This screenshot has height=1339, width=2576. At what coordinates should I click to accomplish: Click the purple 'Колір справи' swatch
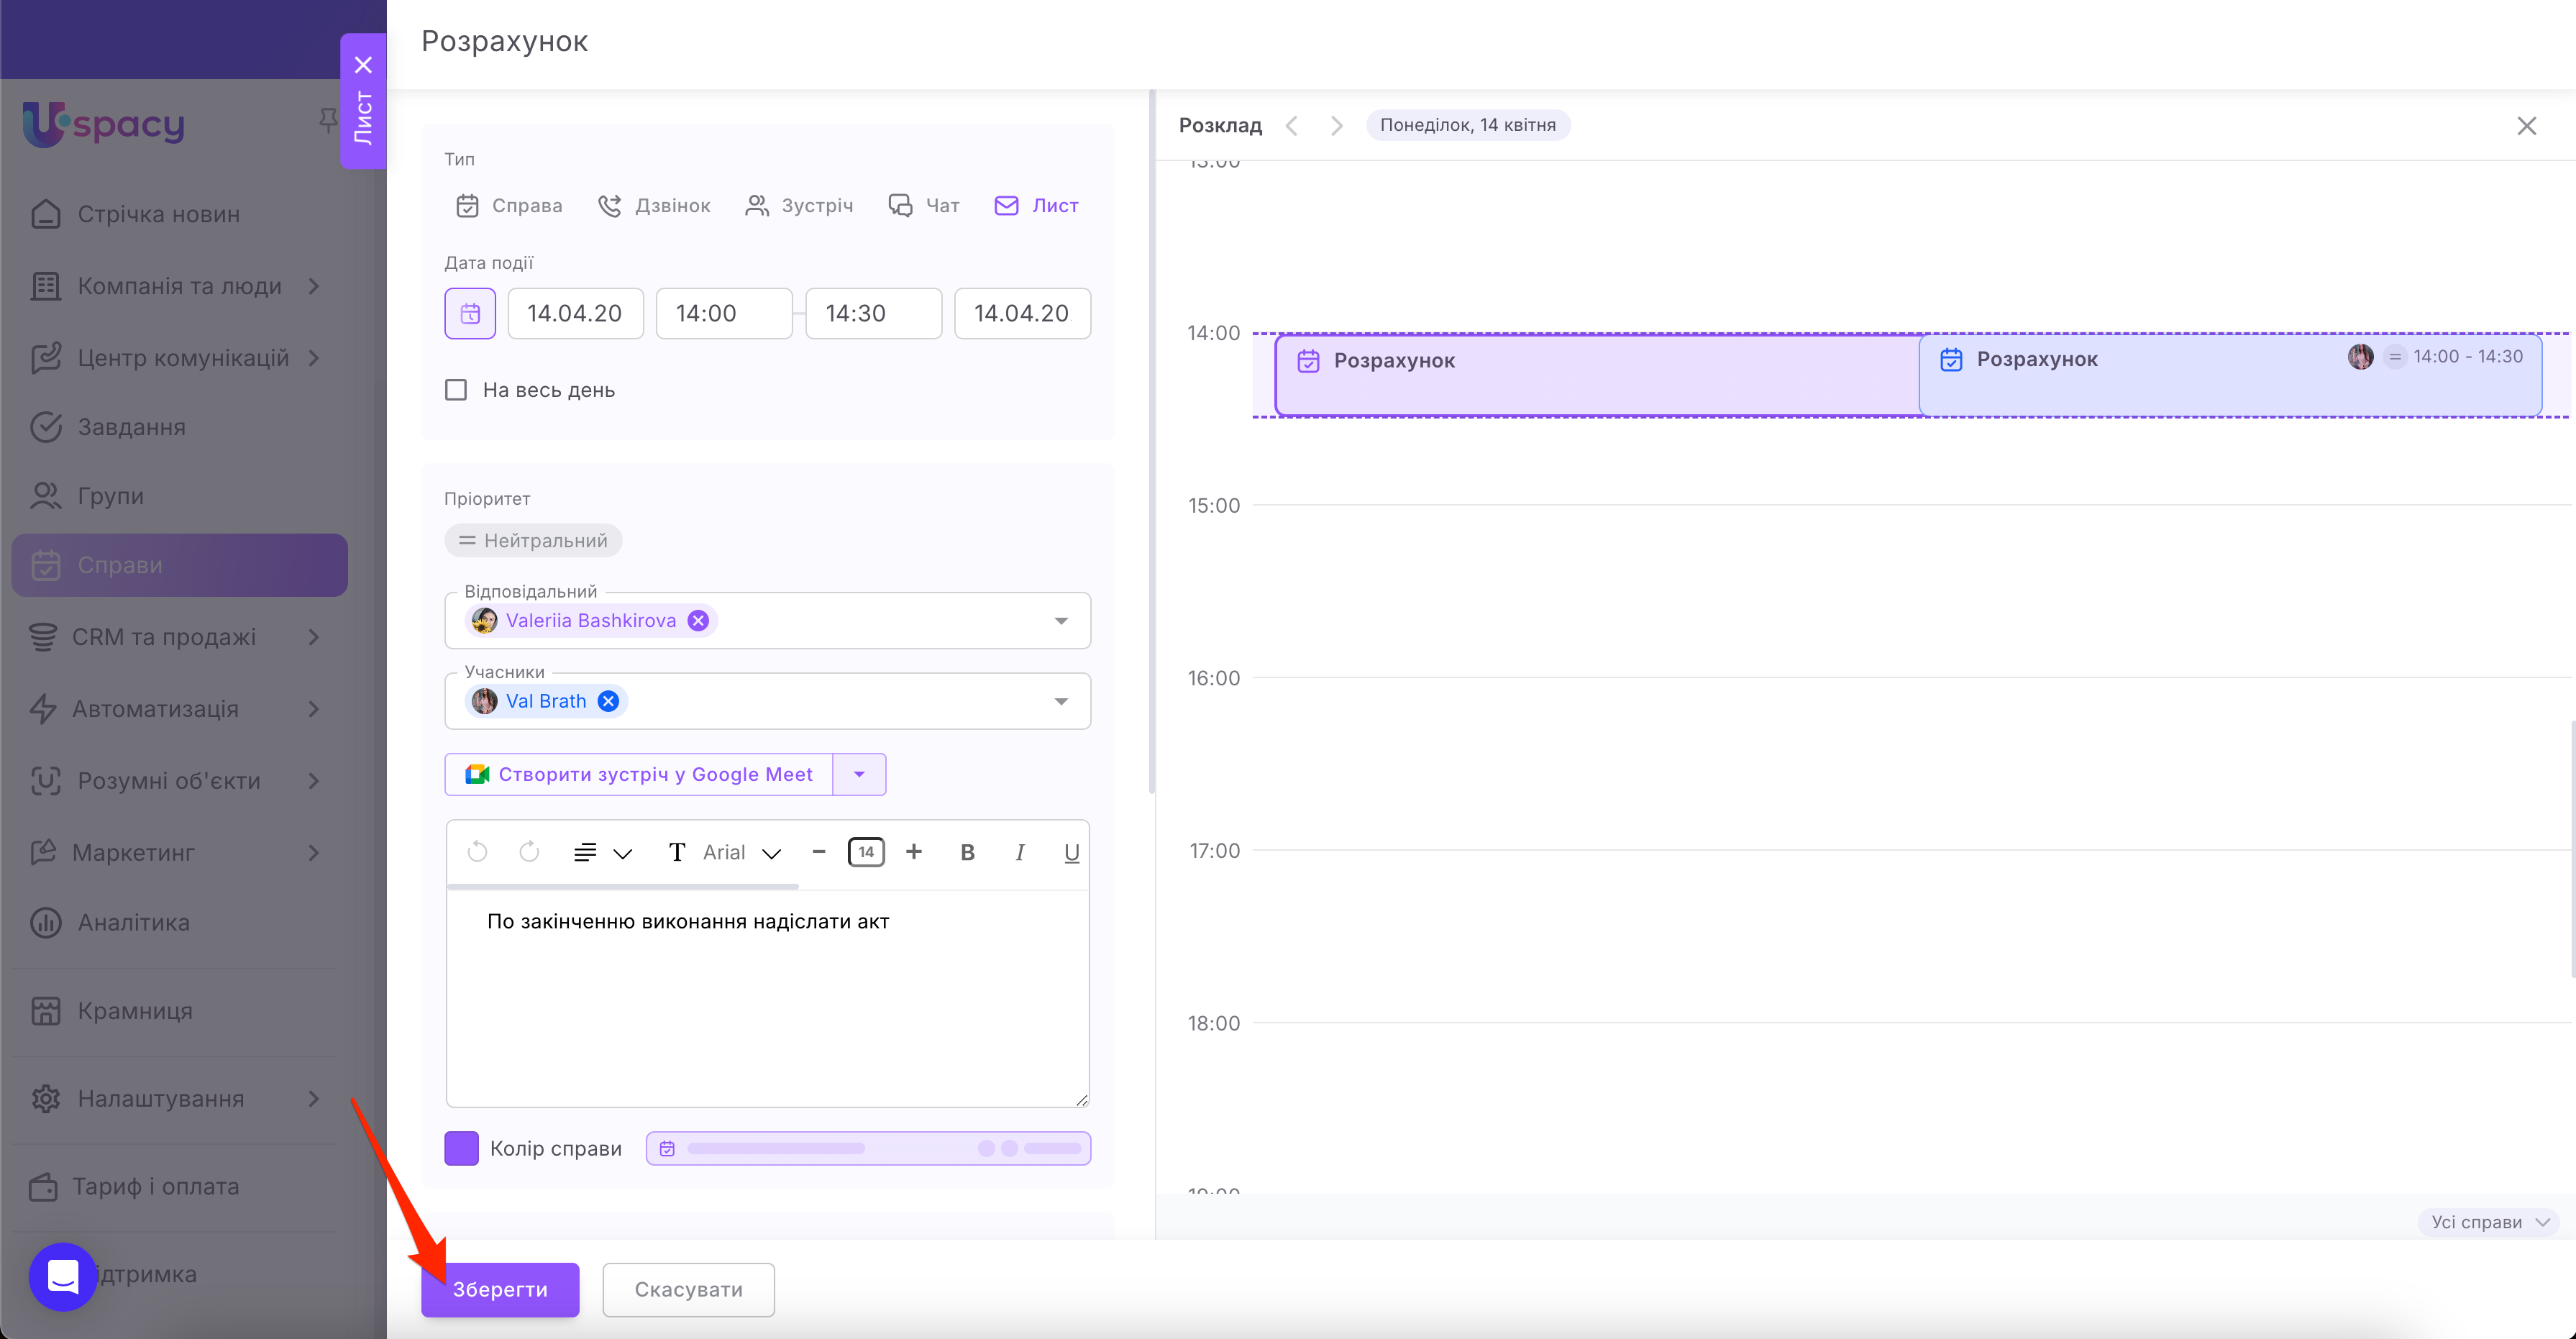(461, 1148)
